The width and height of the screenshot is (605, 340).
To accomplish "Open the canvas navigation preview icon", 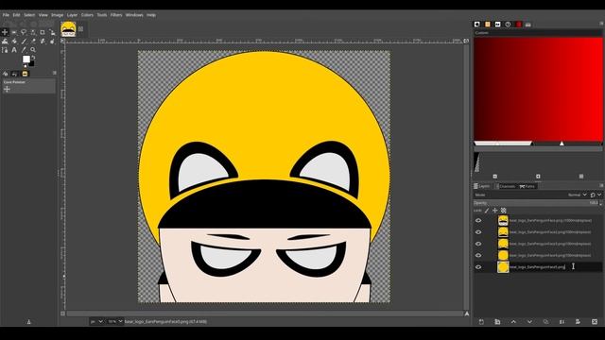I will (467, 314).
